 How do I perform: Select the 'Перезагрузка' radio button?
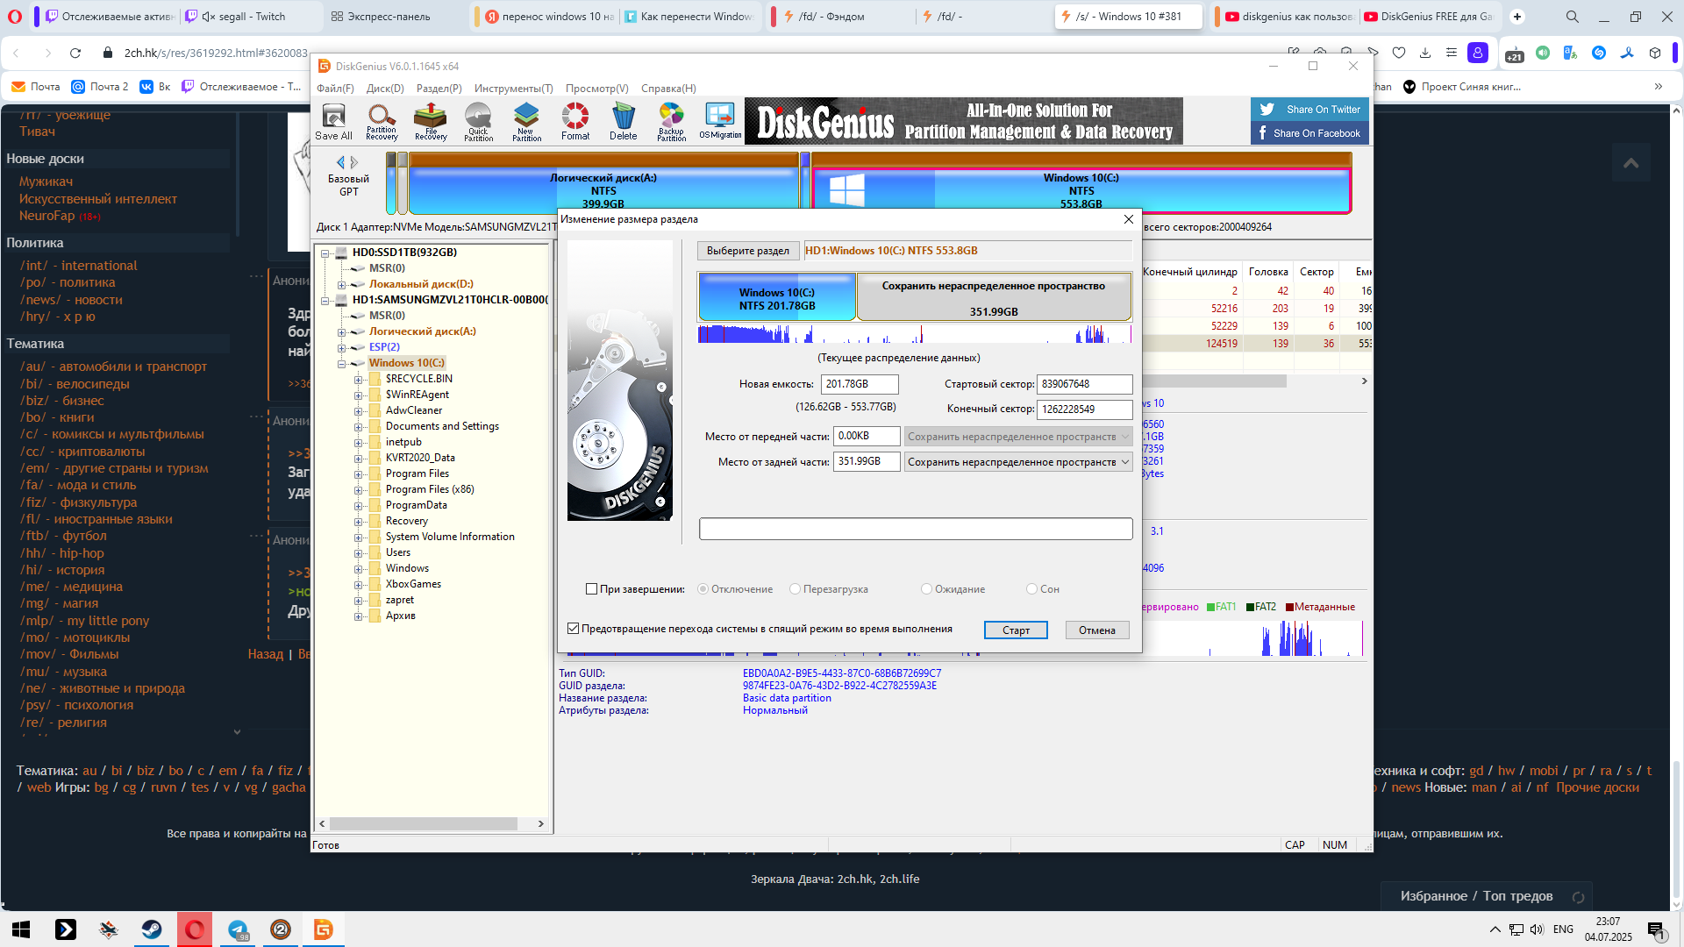[796, 589]
